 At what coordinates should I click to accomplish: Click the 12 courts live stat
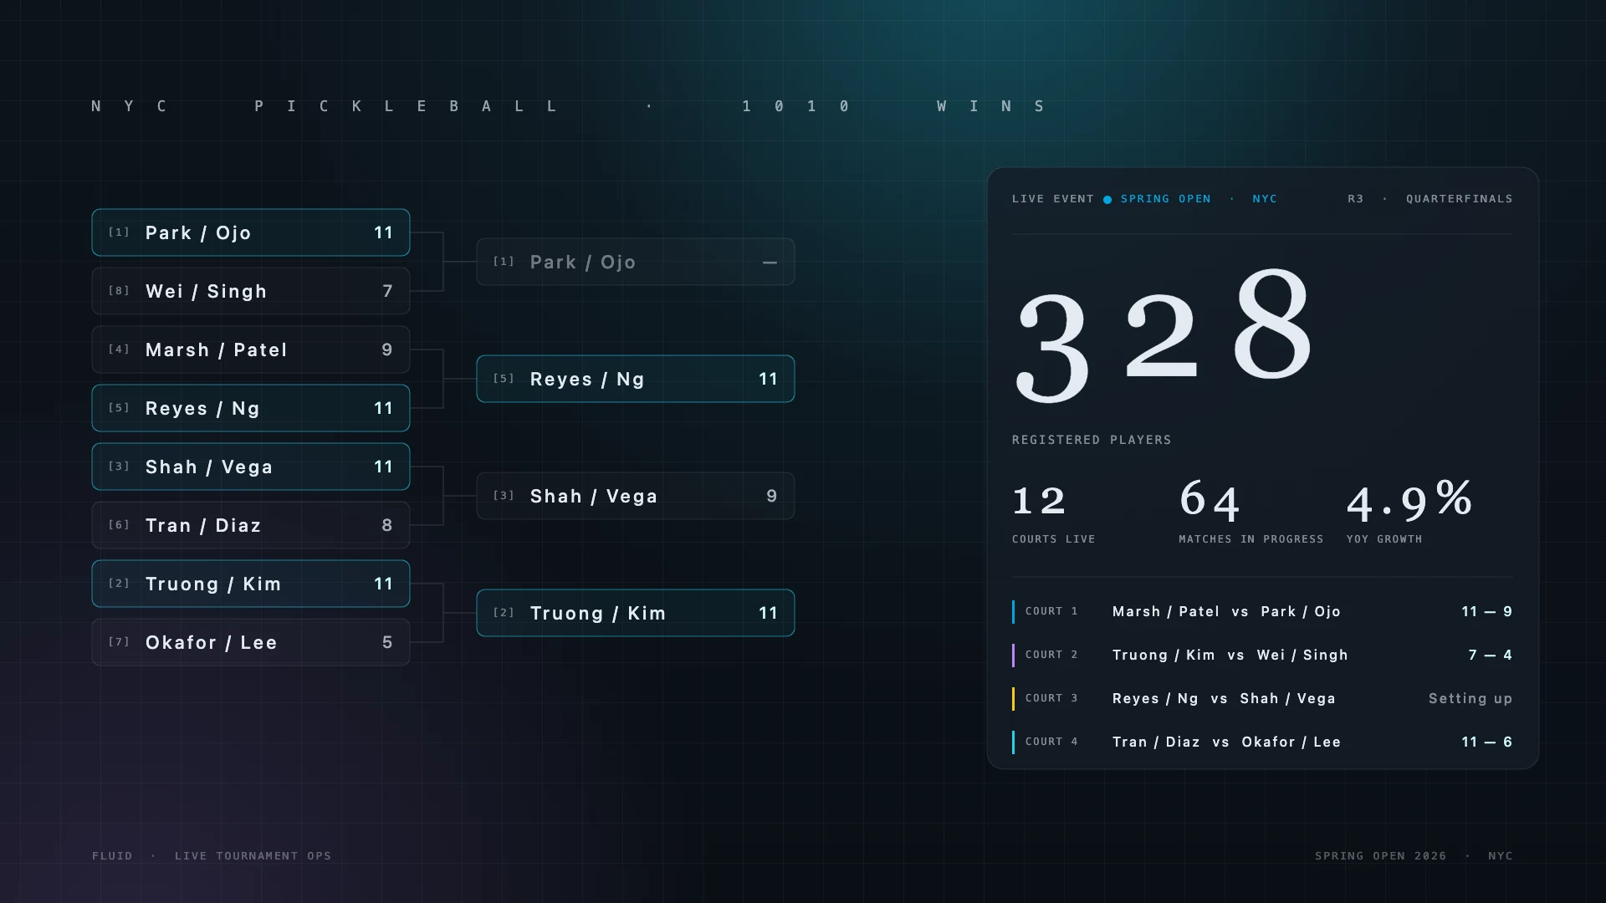coord(1039,501)
